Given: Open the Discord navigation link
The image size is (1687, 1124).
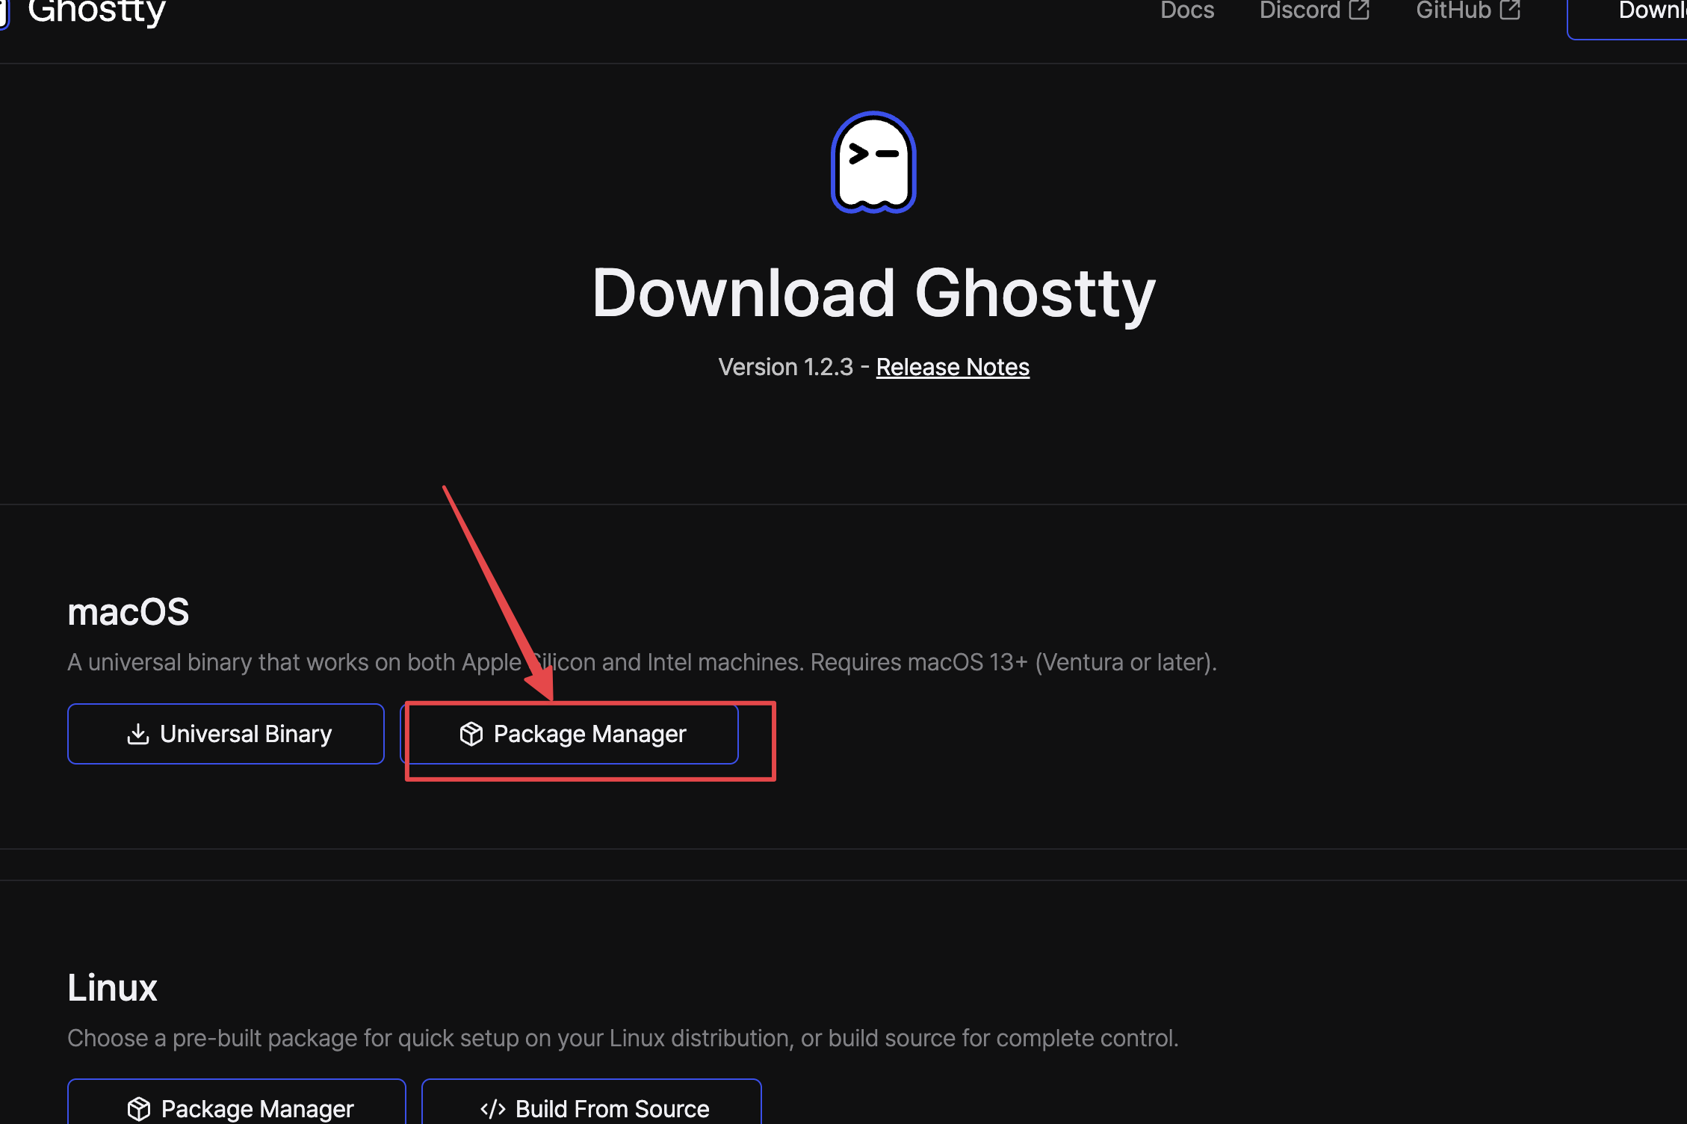Looking at the screenshot, I should click(1299, 10).
